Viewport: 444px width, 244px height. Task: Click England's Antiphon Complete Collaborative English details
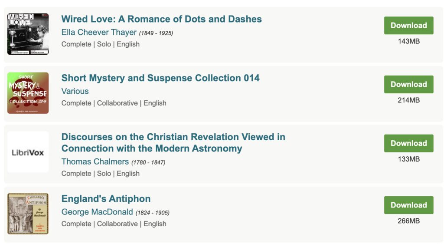coord(114,224)
